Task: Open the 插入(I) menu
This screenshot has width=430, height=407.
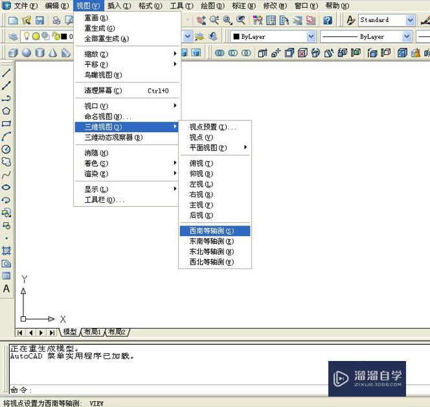Action: pyautogui.click(x=119, y=5)
